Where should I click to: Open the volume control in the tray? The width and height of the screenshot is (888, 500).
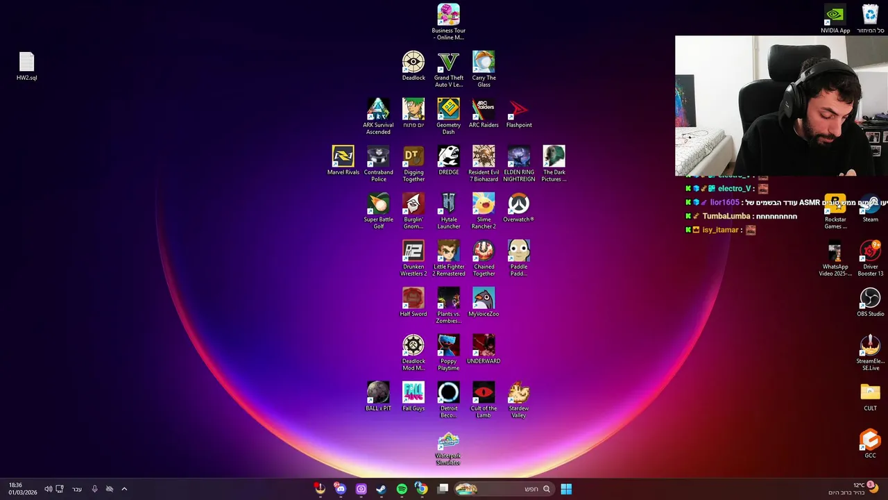[x=48, y=489]
